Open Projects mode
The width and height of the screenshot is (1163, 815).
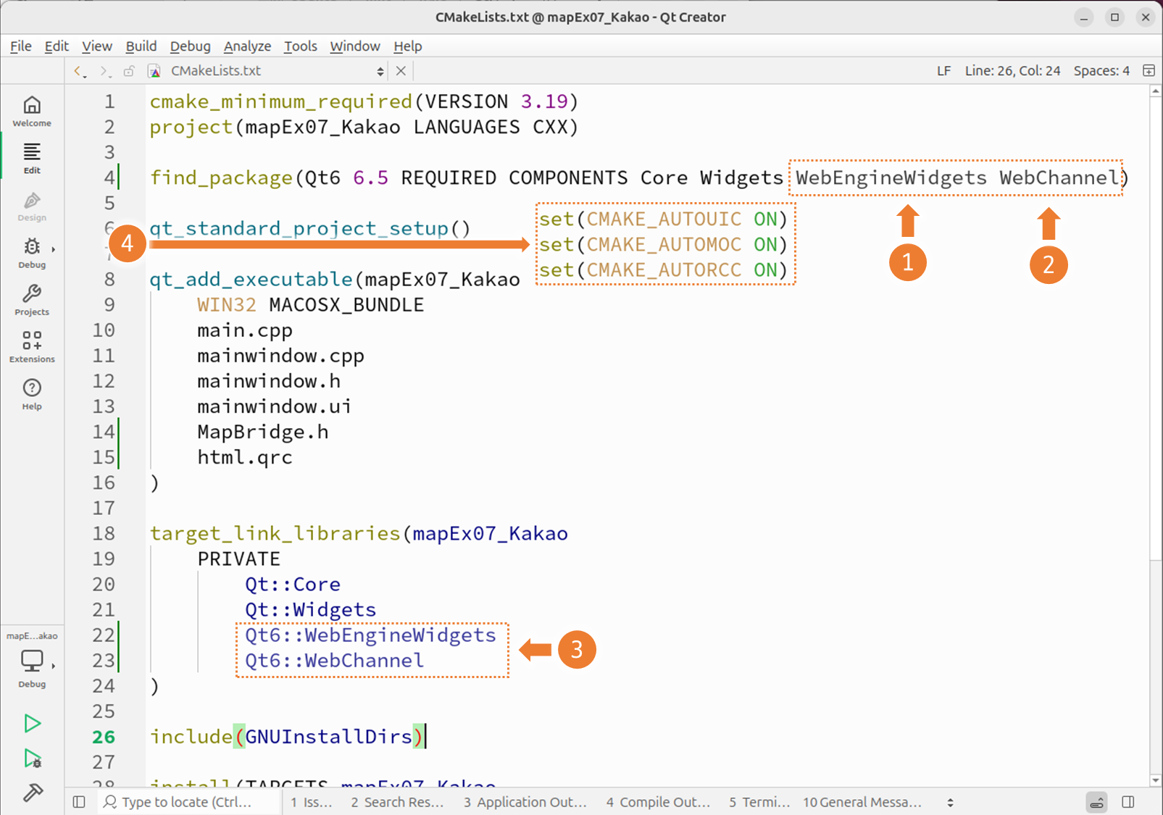click(32, 301)
